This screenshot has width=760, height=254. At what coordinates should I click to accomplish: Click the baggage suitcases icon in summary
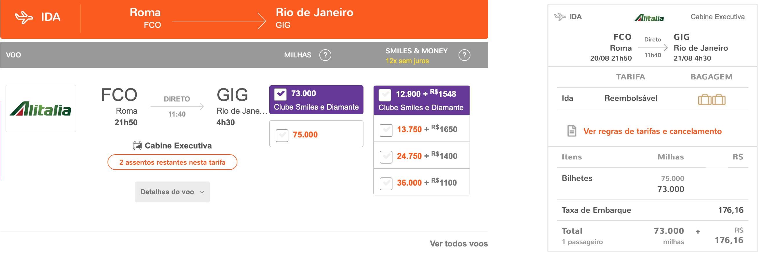pos(712,99)
